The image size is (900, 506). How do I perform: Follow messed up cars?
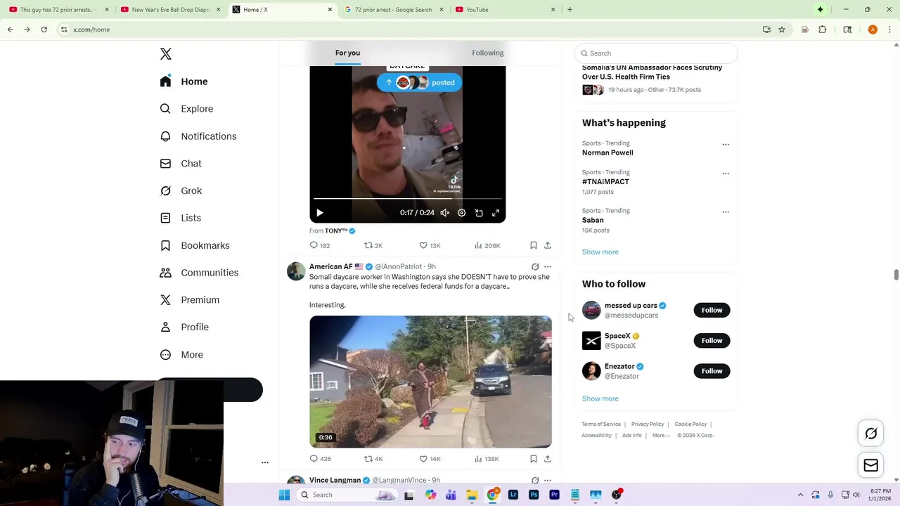tap(712, 310)
